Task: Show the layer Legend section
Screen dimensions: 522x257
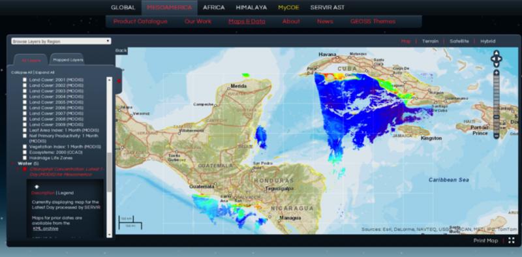Action: [66, 193]
